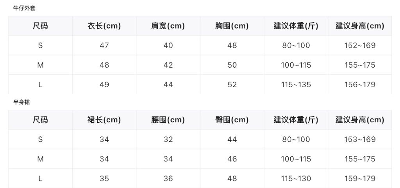
Task: Click jacket shoulder width value 42
Action: (168, 65)
